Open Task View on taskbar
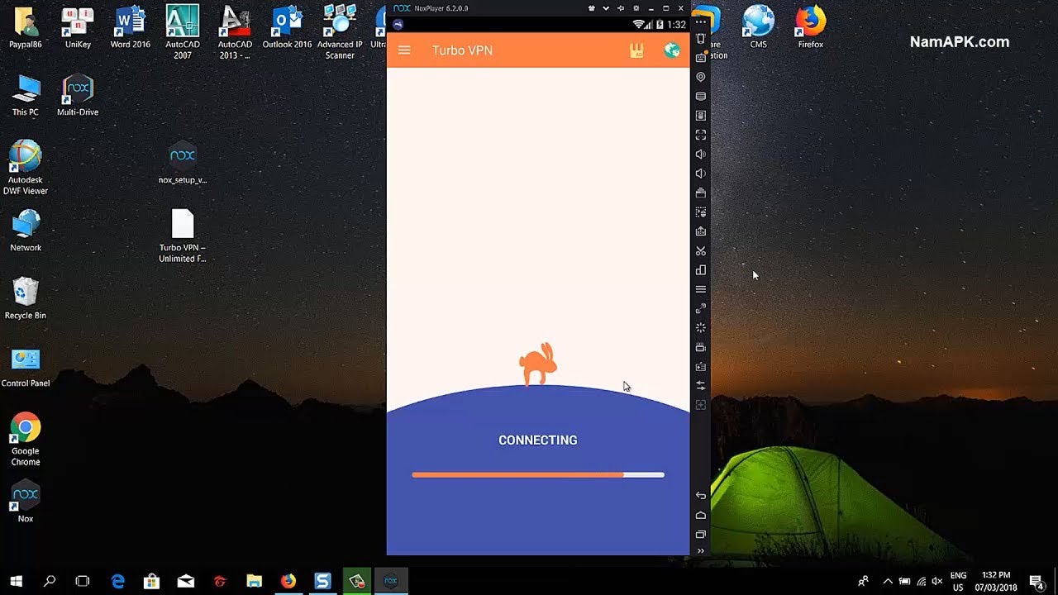Viewport: 1058px width, 595px height. [83, 581]
